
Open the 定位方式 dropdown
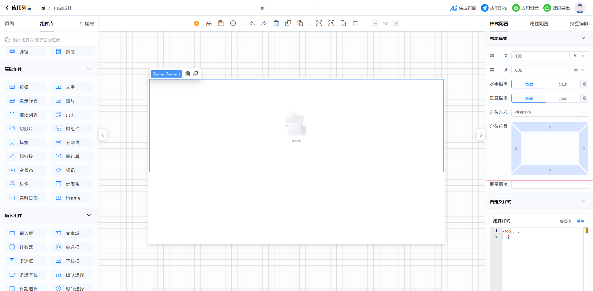coord(549,112)
